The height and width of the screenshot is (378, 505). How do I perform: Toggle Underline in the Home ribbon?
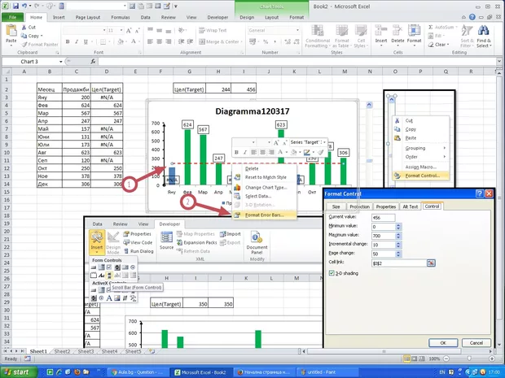pyautogui.click(x=86, y=41)
